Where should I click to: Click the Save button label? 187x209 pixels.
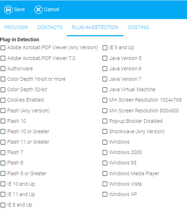point(19,9)
